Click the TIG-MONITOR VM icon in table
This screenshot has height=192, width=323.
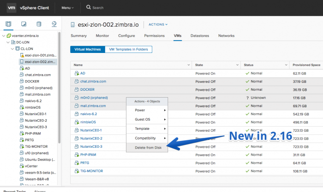click(x=77, y=171)
